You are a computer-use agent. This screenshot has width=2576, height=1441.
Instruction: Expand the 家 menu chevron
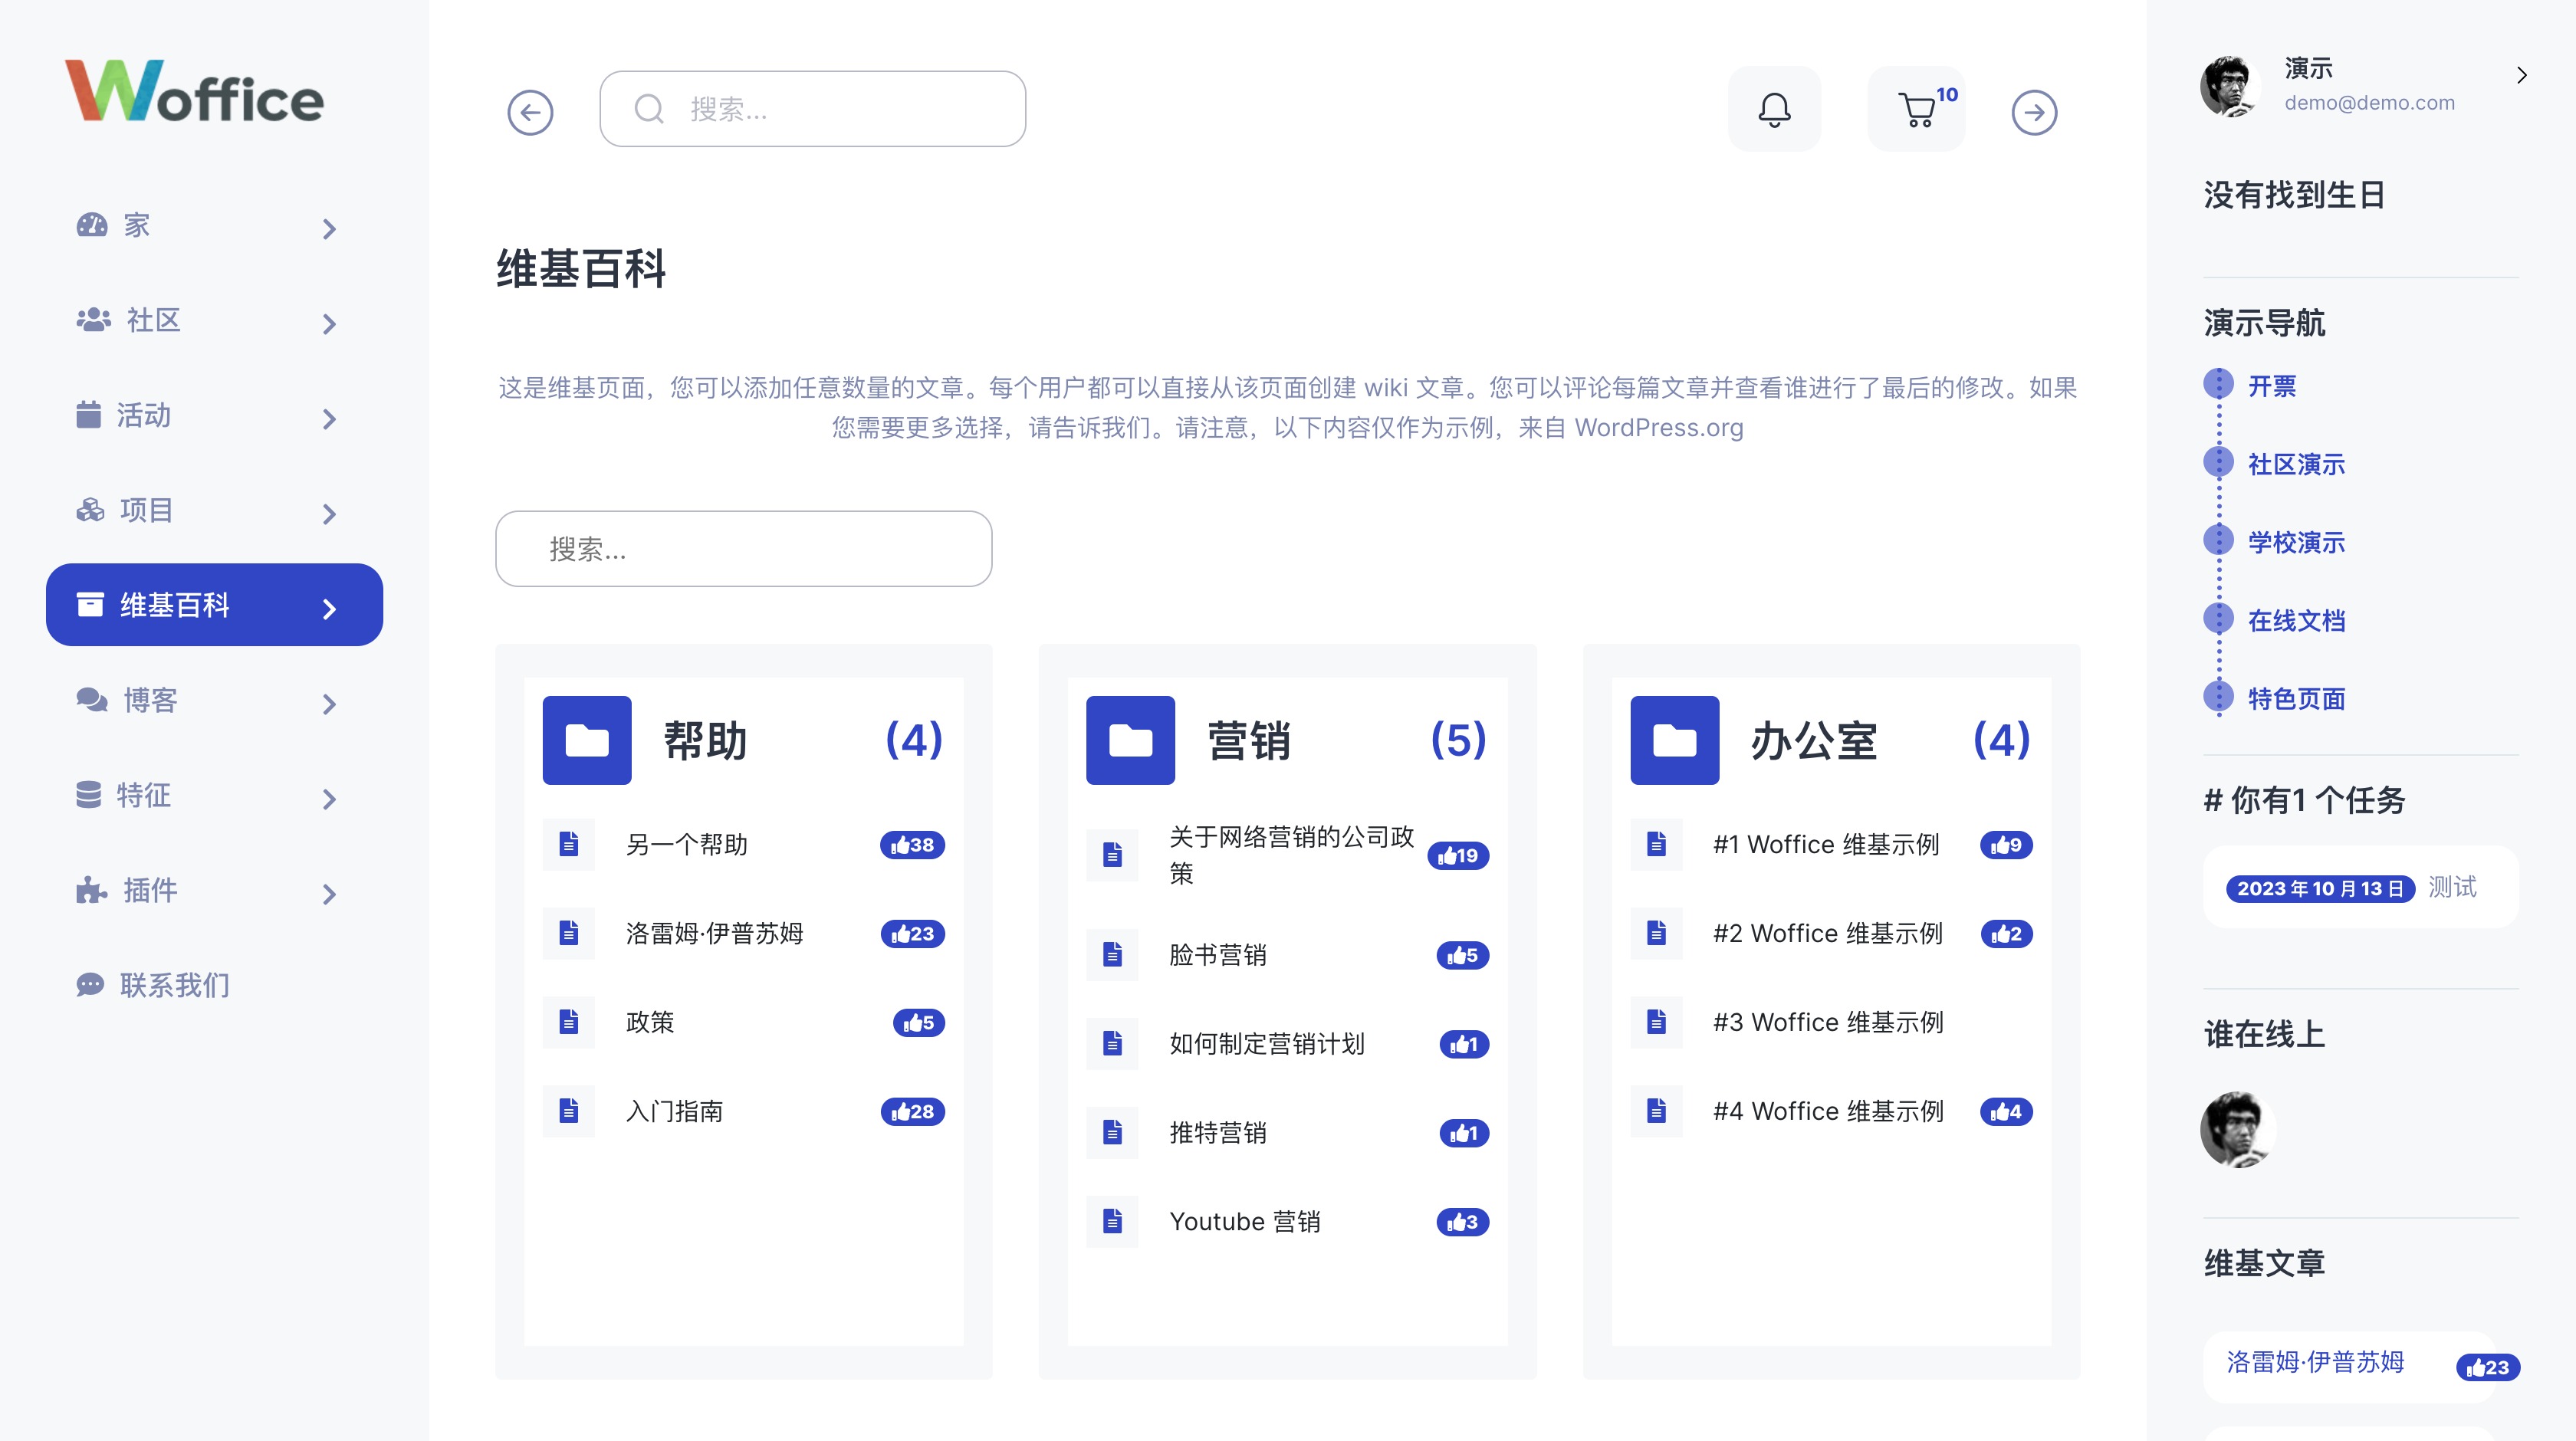329,229
